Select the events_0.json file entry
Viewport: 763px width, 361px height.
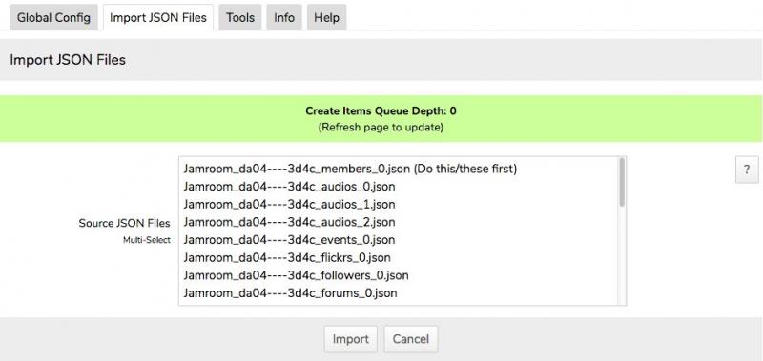coord(398,240)
